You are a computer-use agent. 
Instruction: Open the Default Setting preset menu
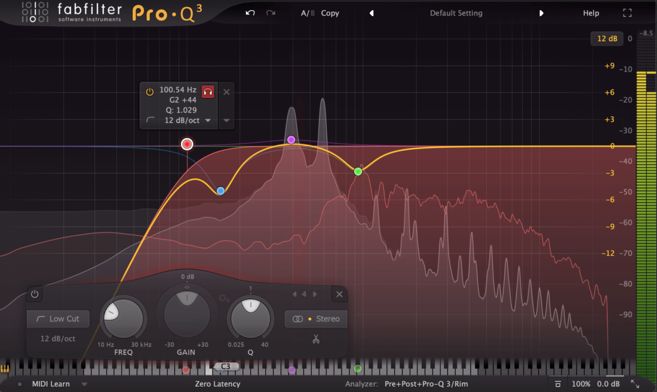pyautogui.click(x=456, y=13)
